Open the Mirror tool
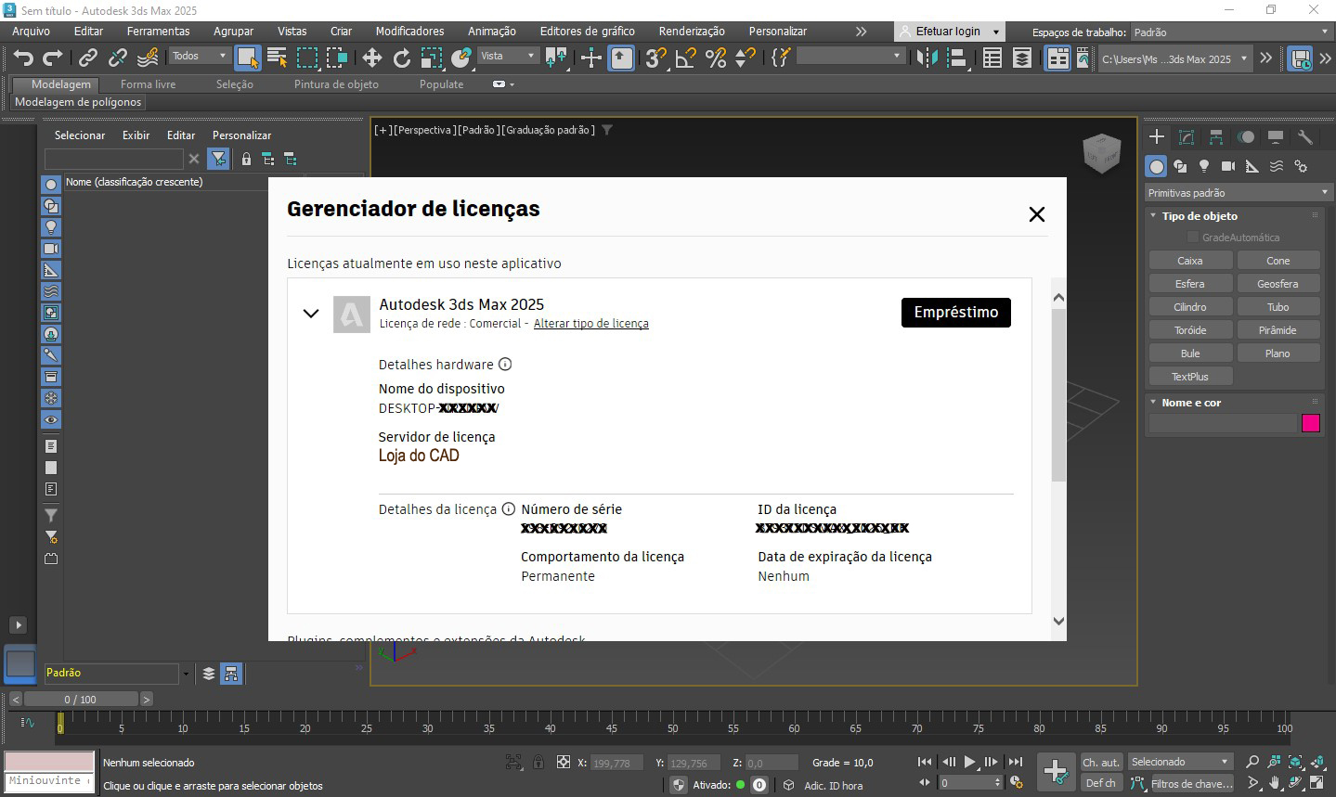The image size is (1336, 797). point(927,58)
